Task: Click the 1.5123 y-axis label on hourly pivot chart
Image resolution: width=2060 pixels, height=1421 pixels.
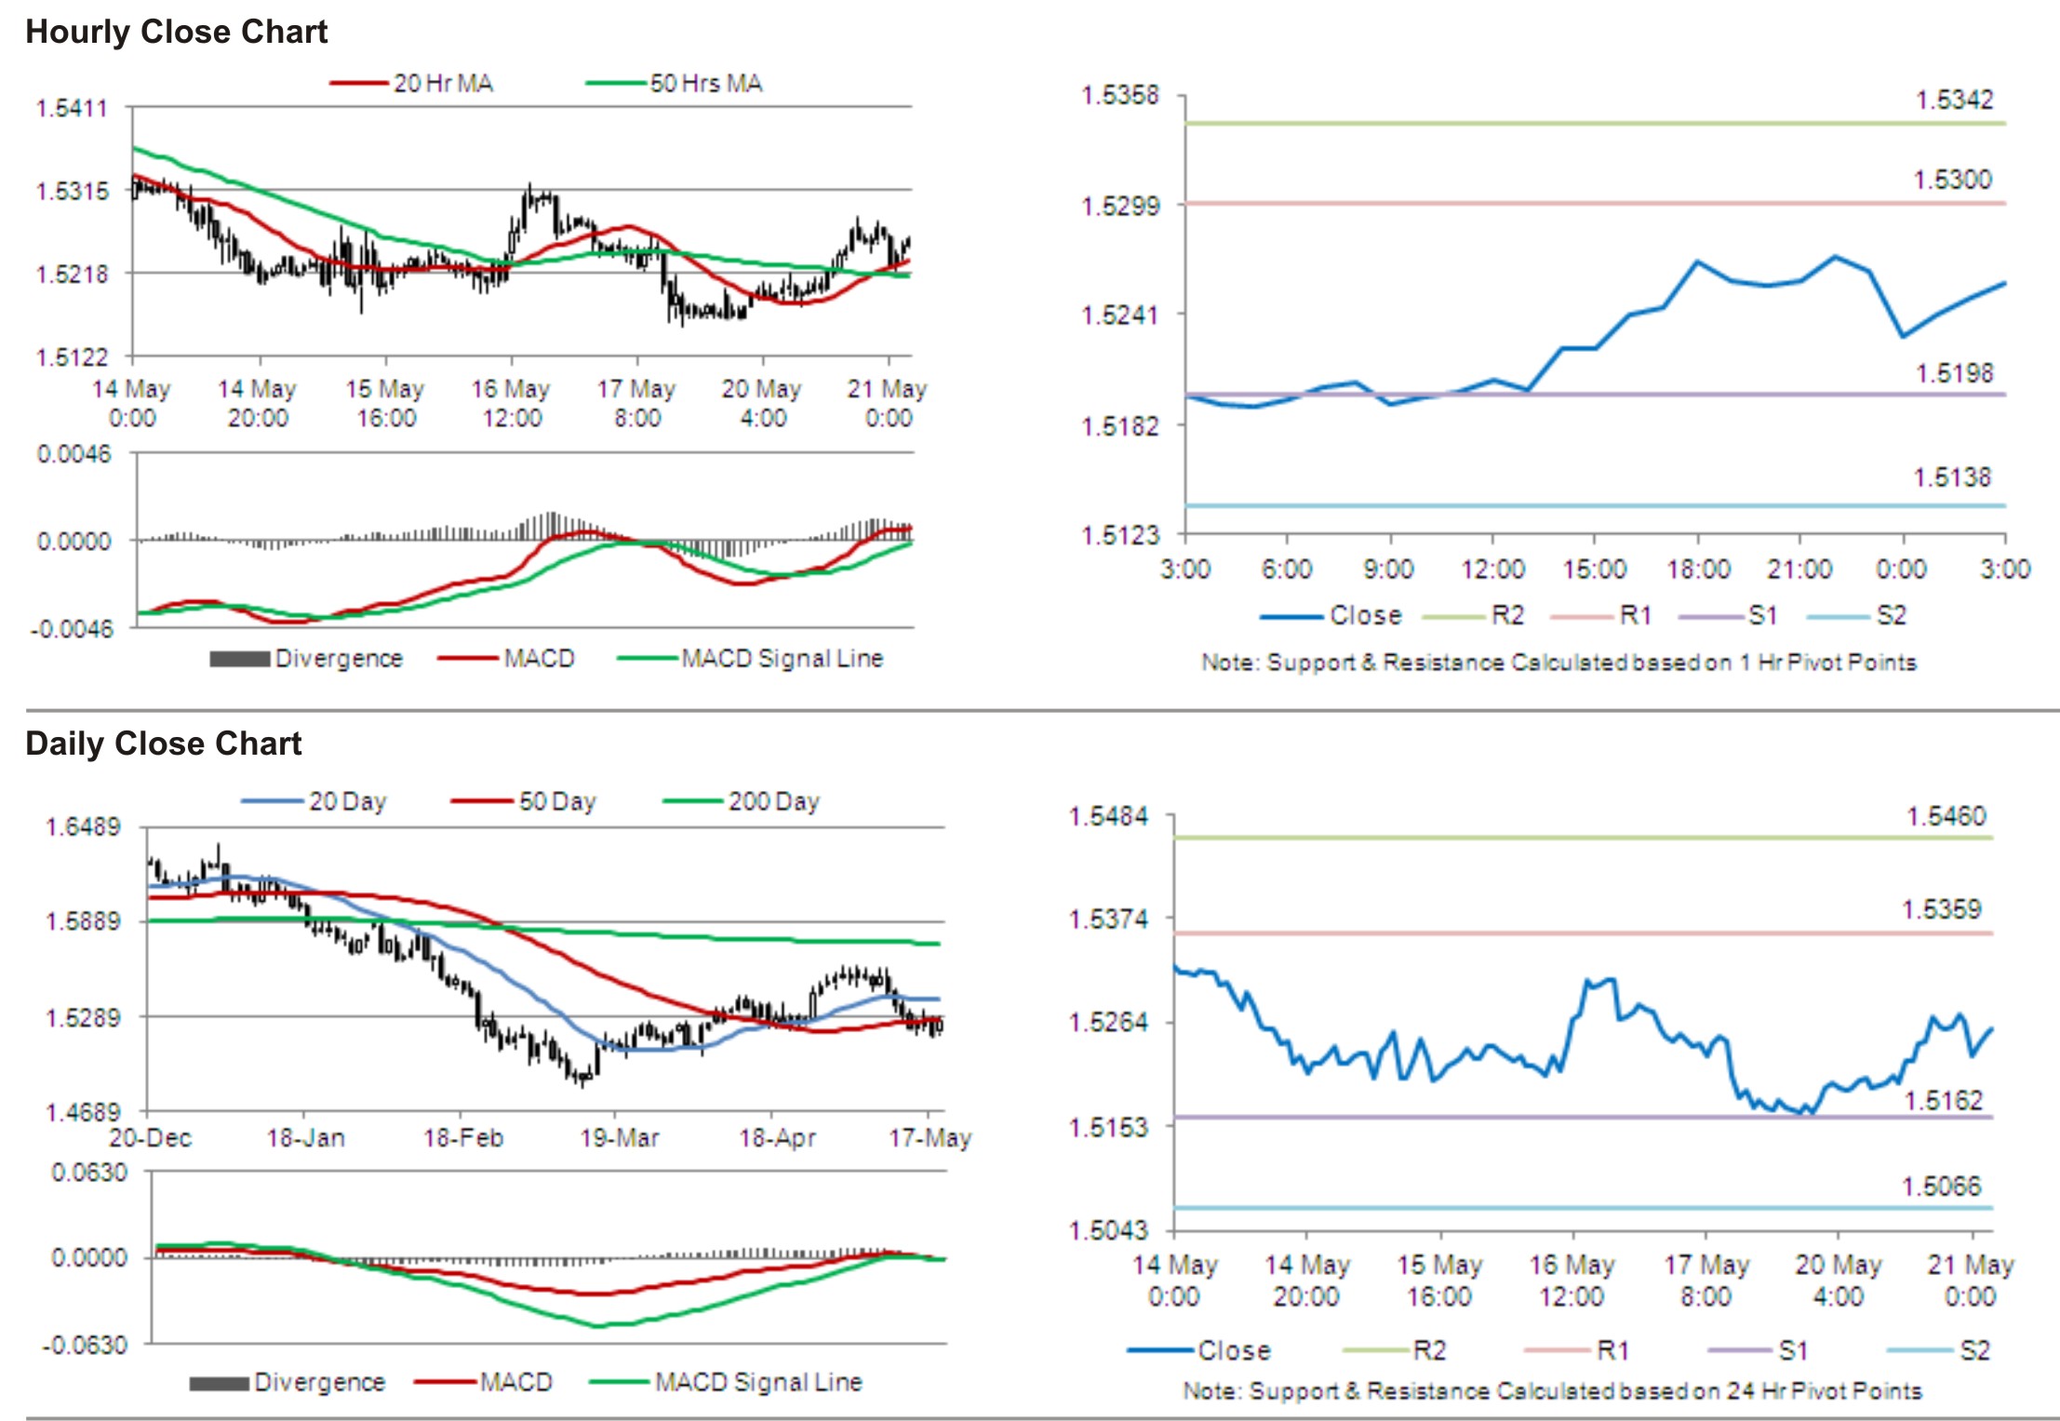Action: [1120, 535]
